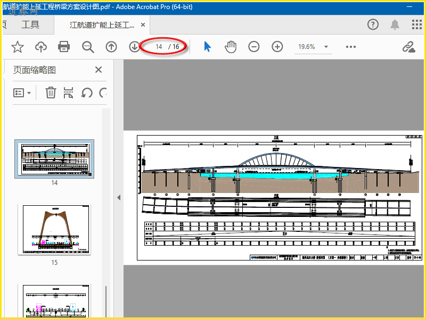Activate the selection arrow tool
Image resolution: width=426 pixels, height=319 pixels.
pos(207,47)
